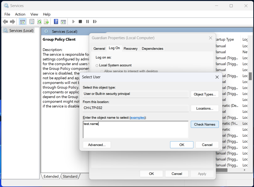
Task: Click the object type field
Action: pyautogui.click(x=136, y=94)
